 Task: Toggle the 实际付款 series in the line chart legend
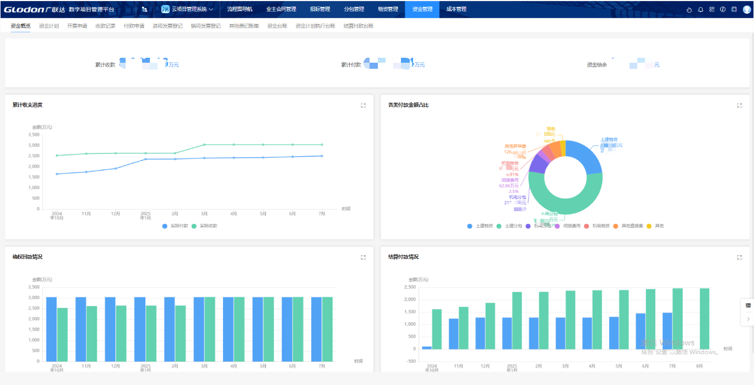click(175, 226)
